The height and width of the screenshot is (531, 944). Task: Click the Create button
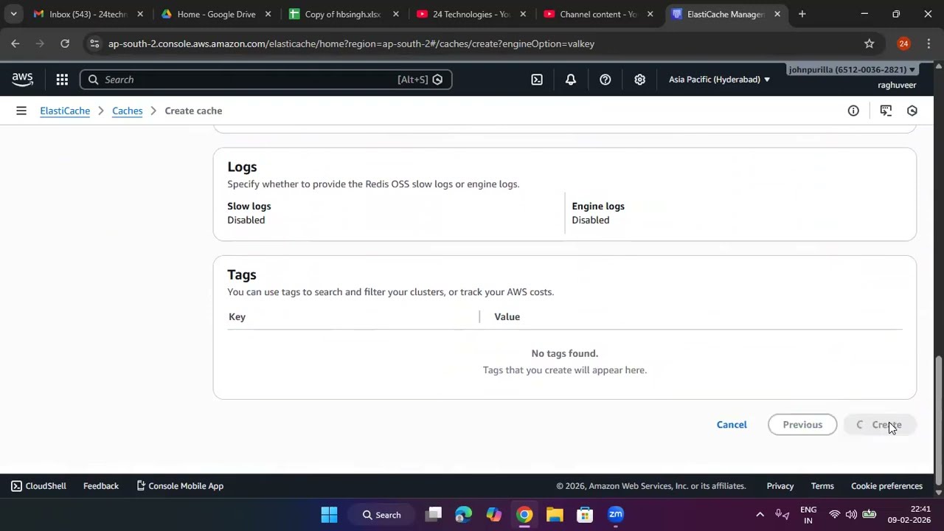point(879,425)
